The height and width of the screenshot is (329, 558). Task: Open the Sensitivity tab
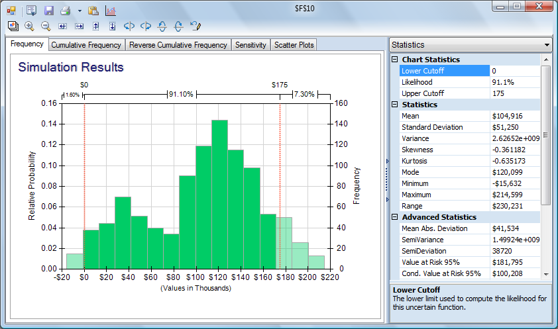[251, 45]
